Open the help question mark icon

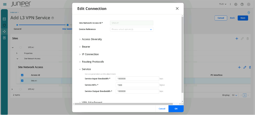pyautogui.click(x=242, y=4)
